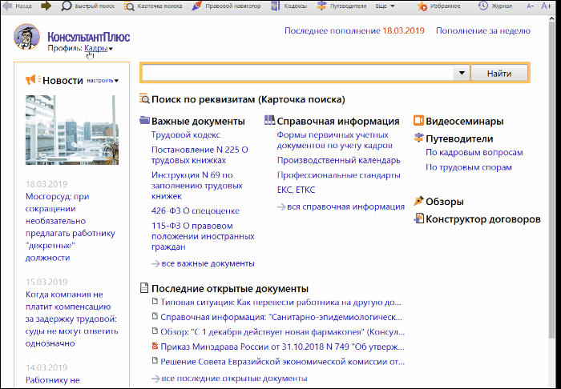The height and width of the screenshot is (389, 561).
Task: Increase font size with A+ icon
Action: [x=546, y=6]
